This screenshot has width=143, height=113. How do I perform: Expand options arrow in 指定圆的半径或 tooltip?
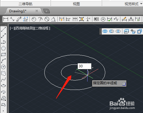(124, 84)
